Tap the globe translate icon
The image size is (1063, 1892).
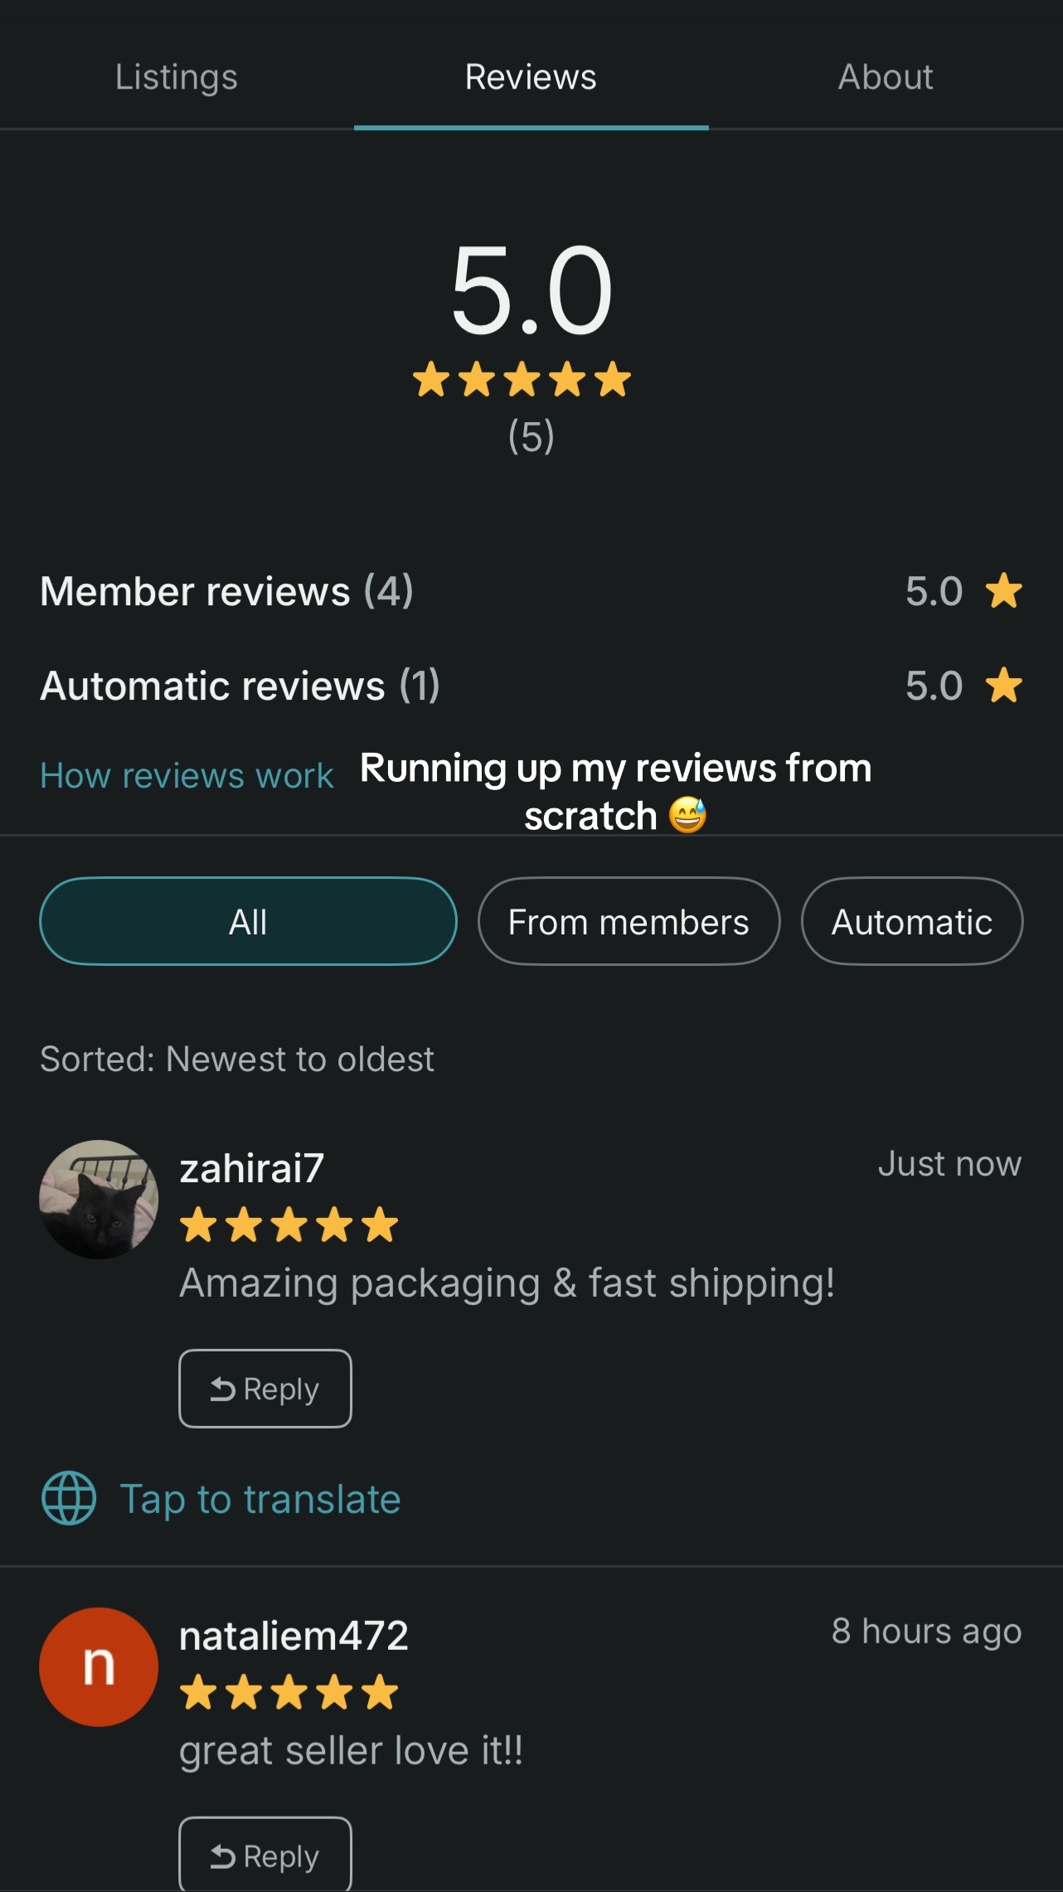[x=69, y=1498]
